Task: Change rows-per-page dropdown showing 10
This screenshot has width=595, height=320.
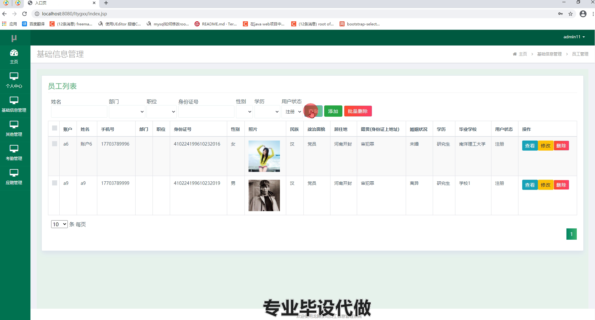Action: point(59,224)
